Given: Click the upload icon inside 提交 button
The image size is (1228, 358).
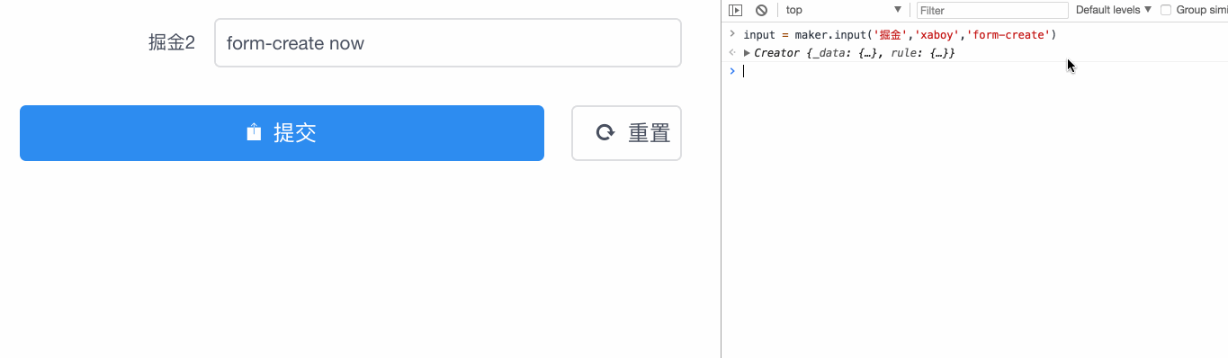Looking at the screenshot, I should [254, 132].
